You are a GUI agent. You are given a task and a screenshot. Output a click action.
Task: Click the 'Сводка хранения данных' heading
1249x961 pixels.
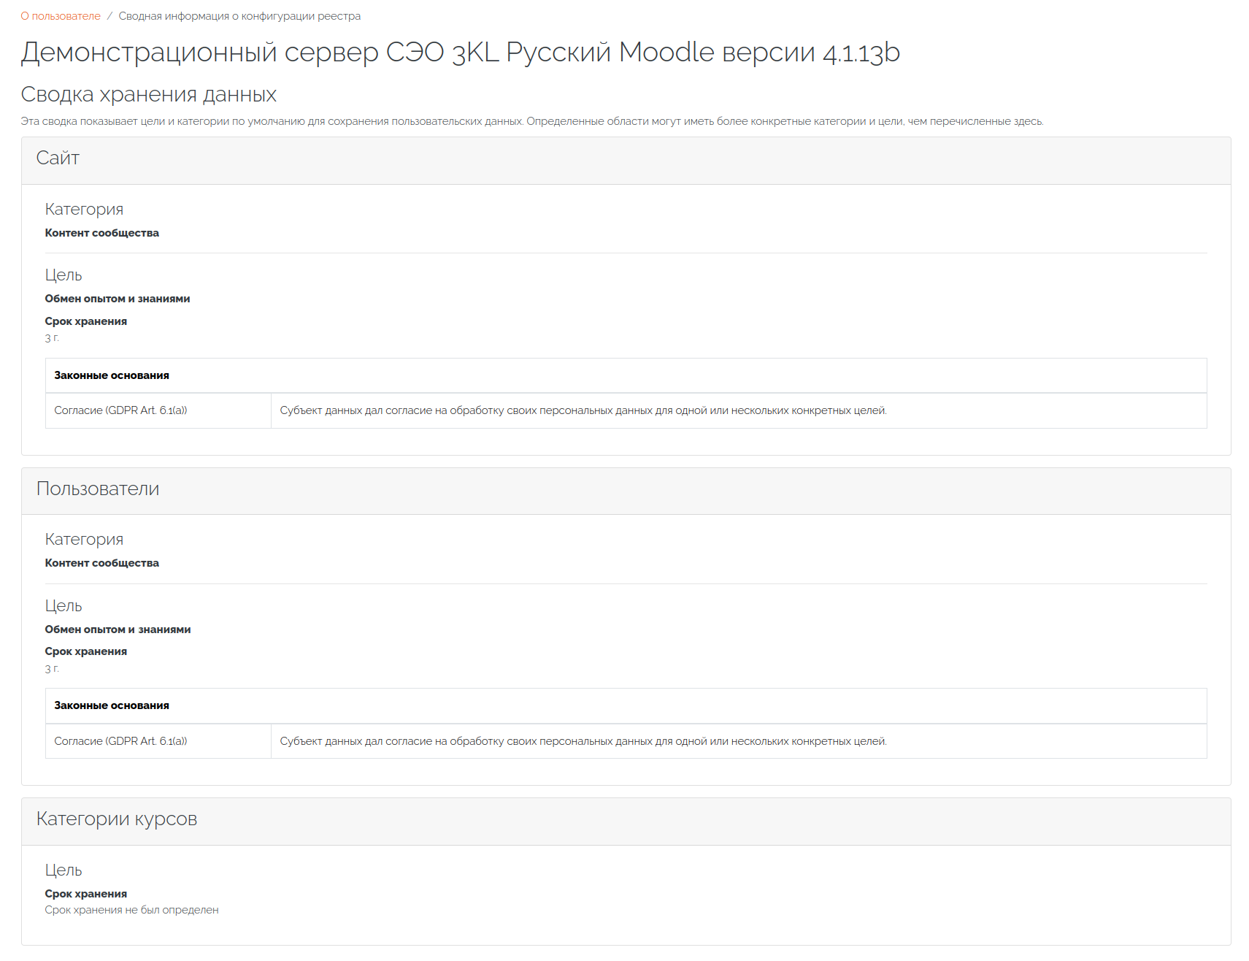coord(149,94)
